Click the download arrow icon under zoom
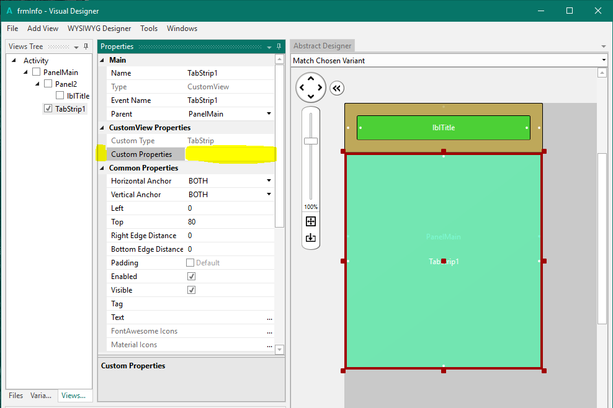613x408 pixels. point(311,238)
